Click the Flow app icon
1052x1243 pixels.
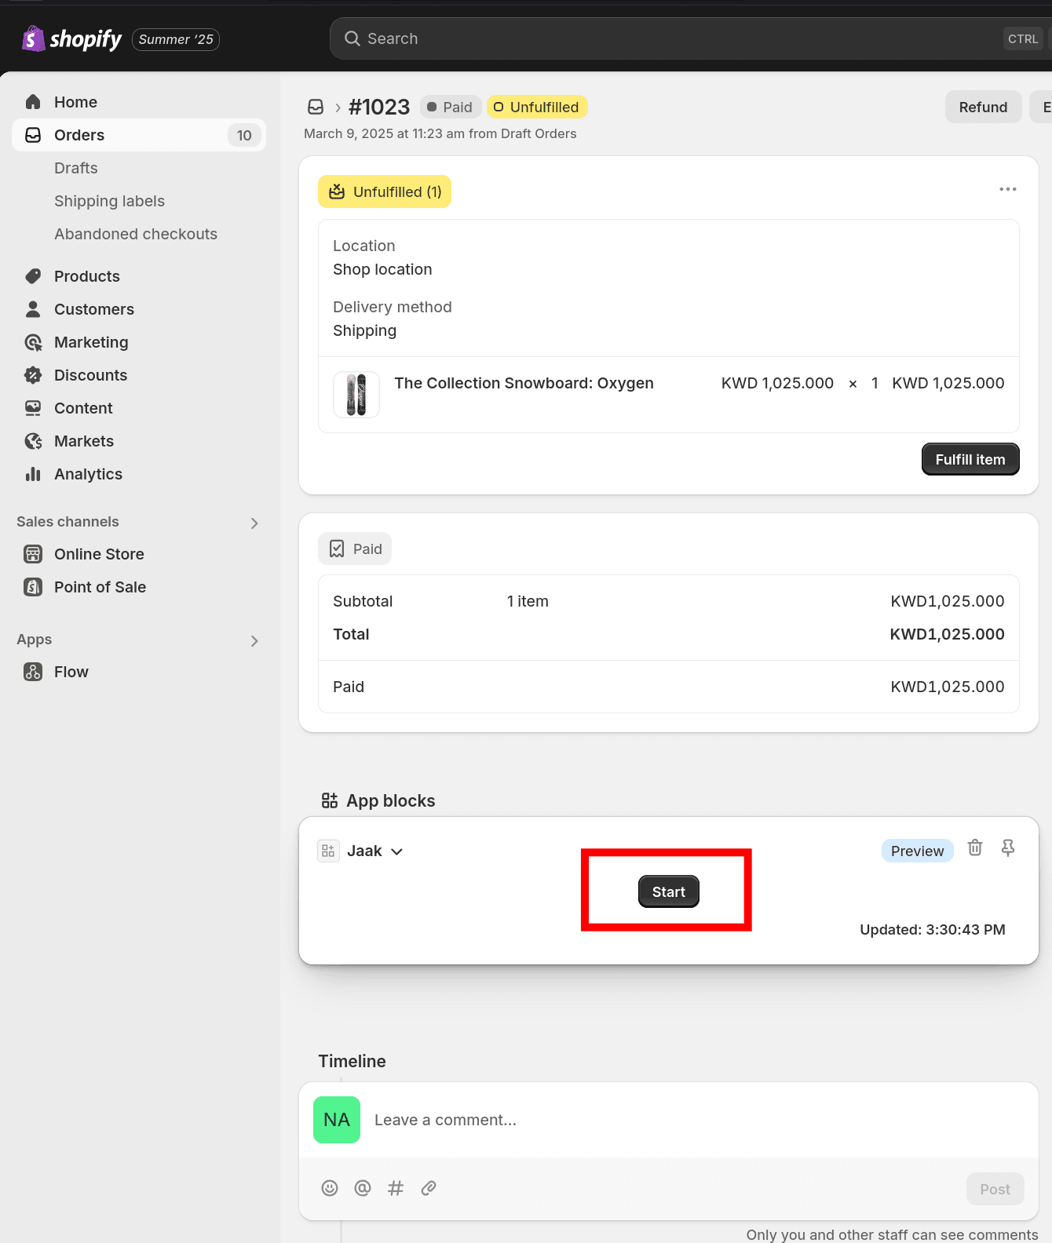(x=33, y=672)
